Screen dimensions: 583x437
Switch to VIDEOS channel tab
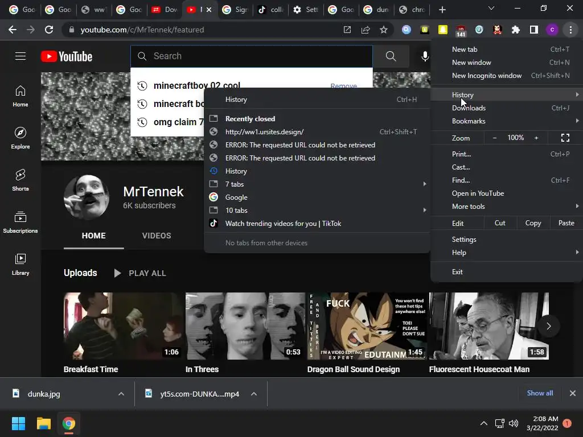tap(157, 236)
